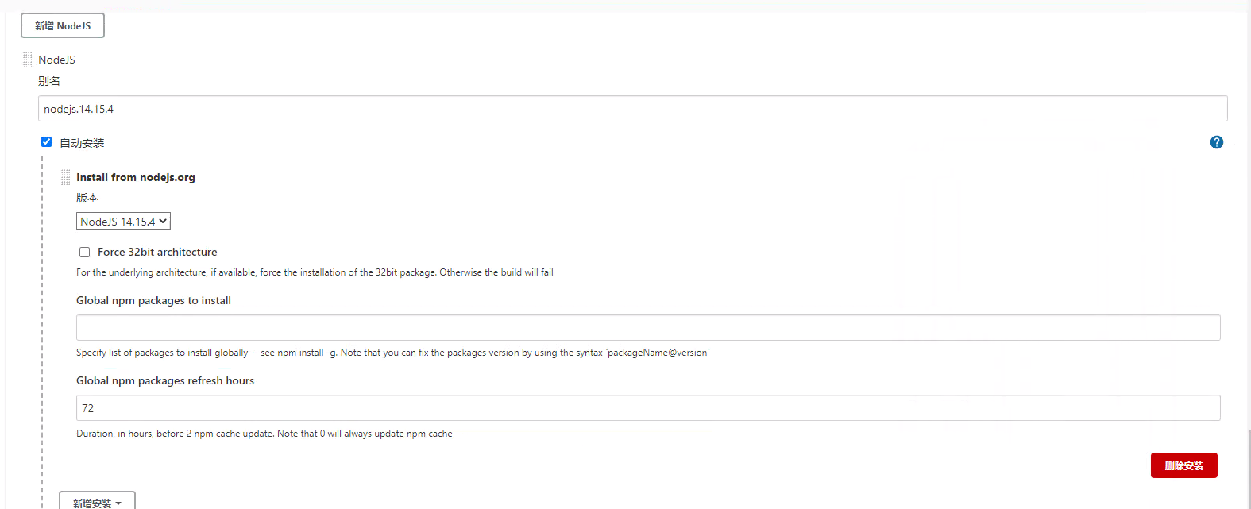
Task: Click the 'Force 32bit architecture' label
Action: tap(157, 252)
